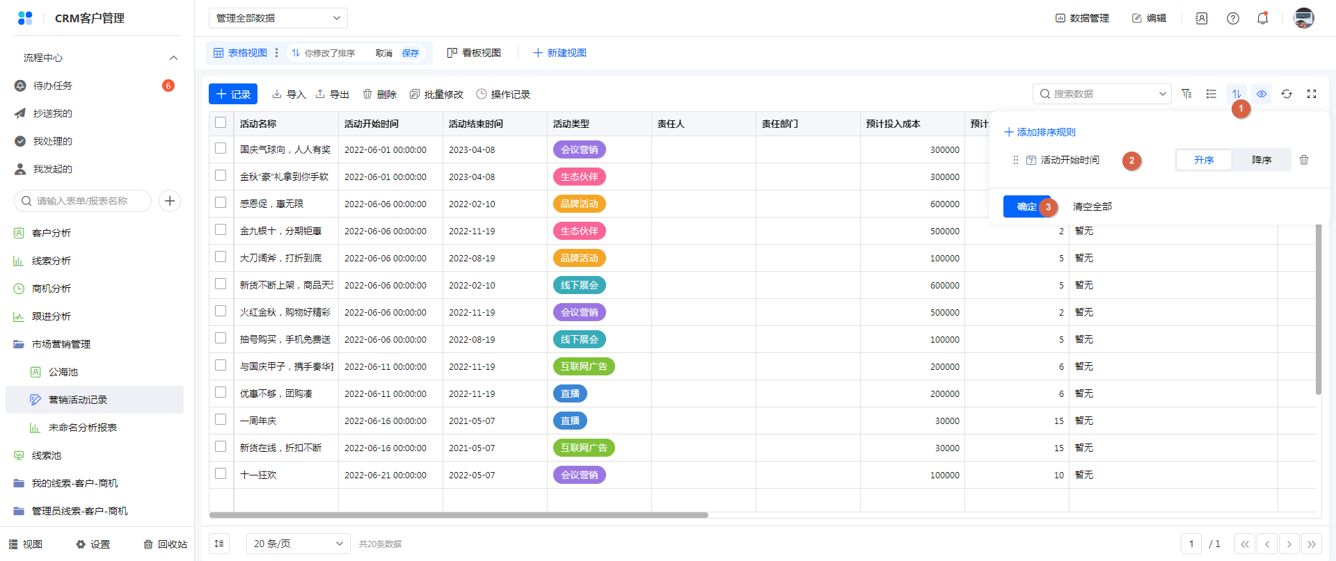Click the refresh icon in toolbar
The height and width of the screenshot is (561, 1336).
(1287, 94)
